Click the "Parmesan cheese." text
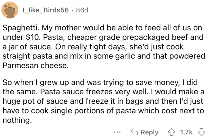This screenshot has width=213, height=140. [x=36, y=65]
